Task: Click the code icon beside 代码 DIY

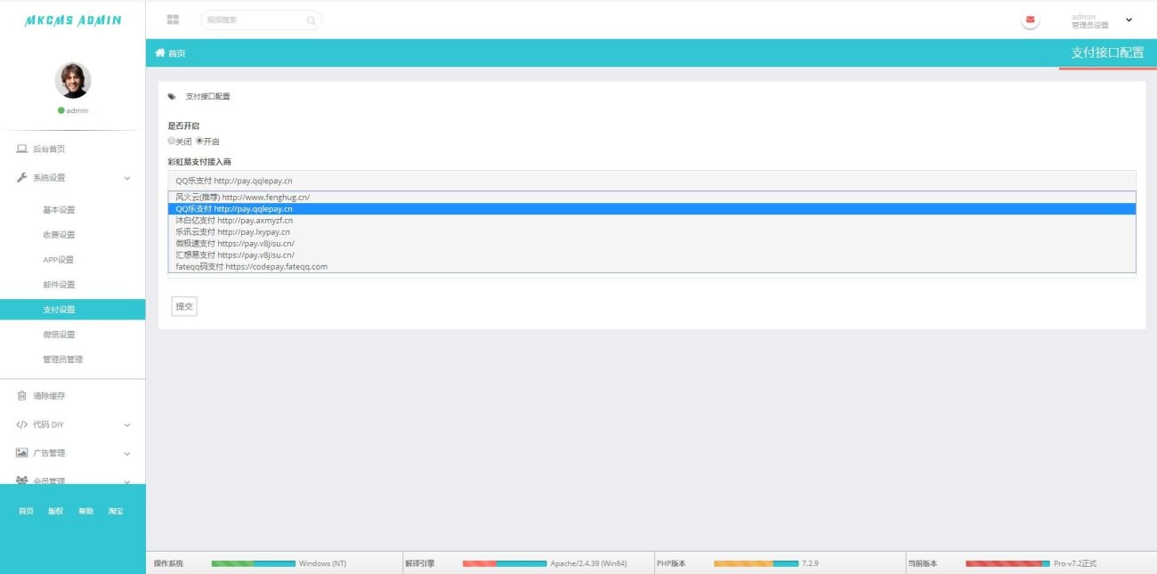Action: [x=22, y=424]
